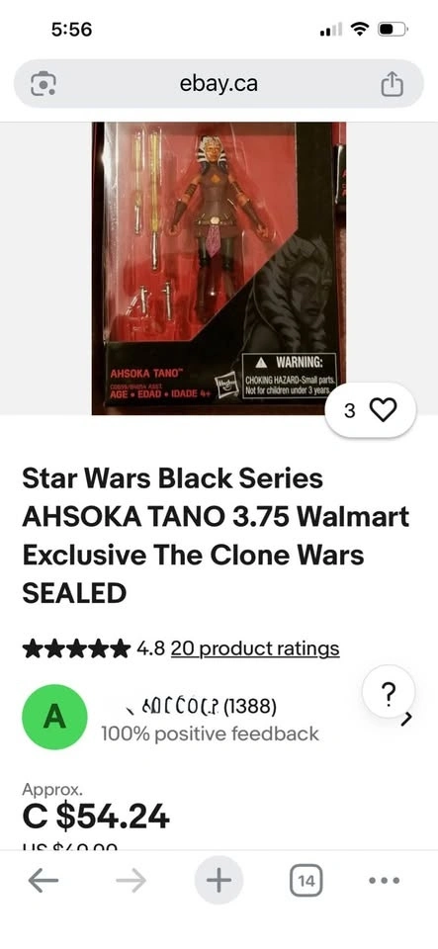Tap the C $54.24 price
Viewport: 438px width, 949px height.
coord(96,818)
